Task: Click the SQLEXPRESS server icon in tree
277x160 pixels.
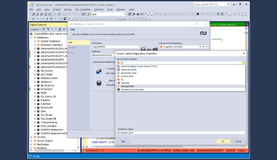Action: (31, 34)
